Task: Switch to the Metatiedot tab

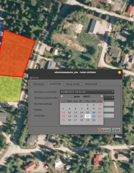Action: pos(91,84)
